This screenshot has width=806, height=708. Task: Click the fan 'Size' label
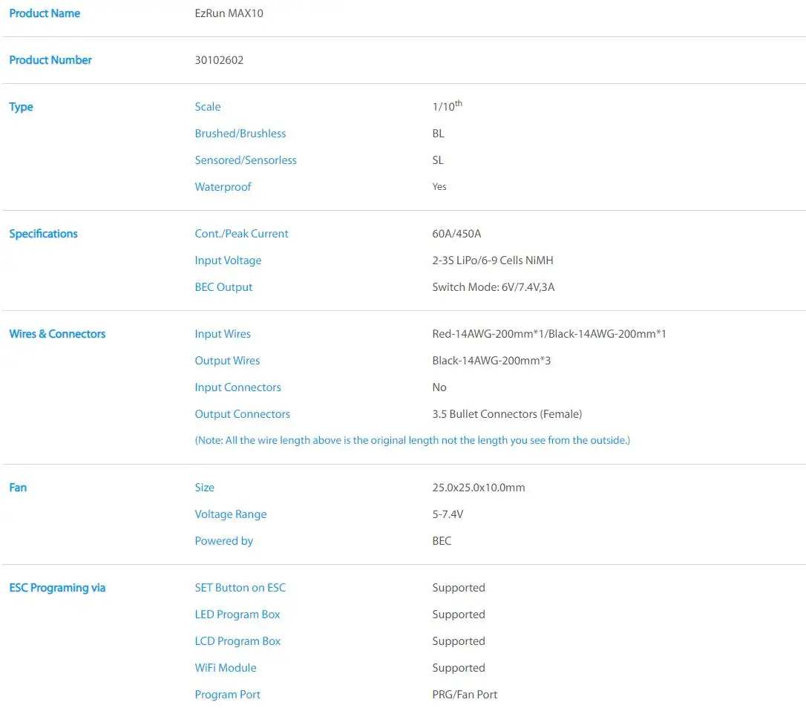[x=205, y=488]
